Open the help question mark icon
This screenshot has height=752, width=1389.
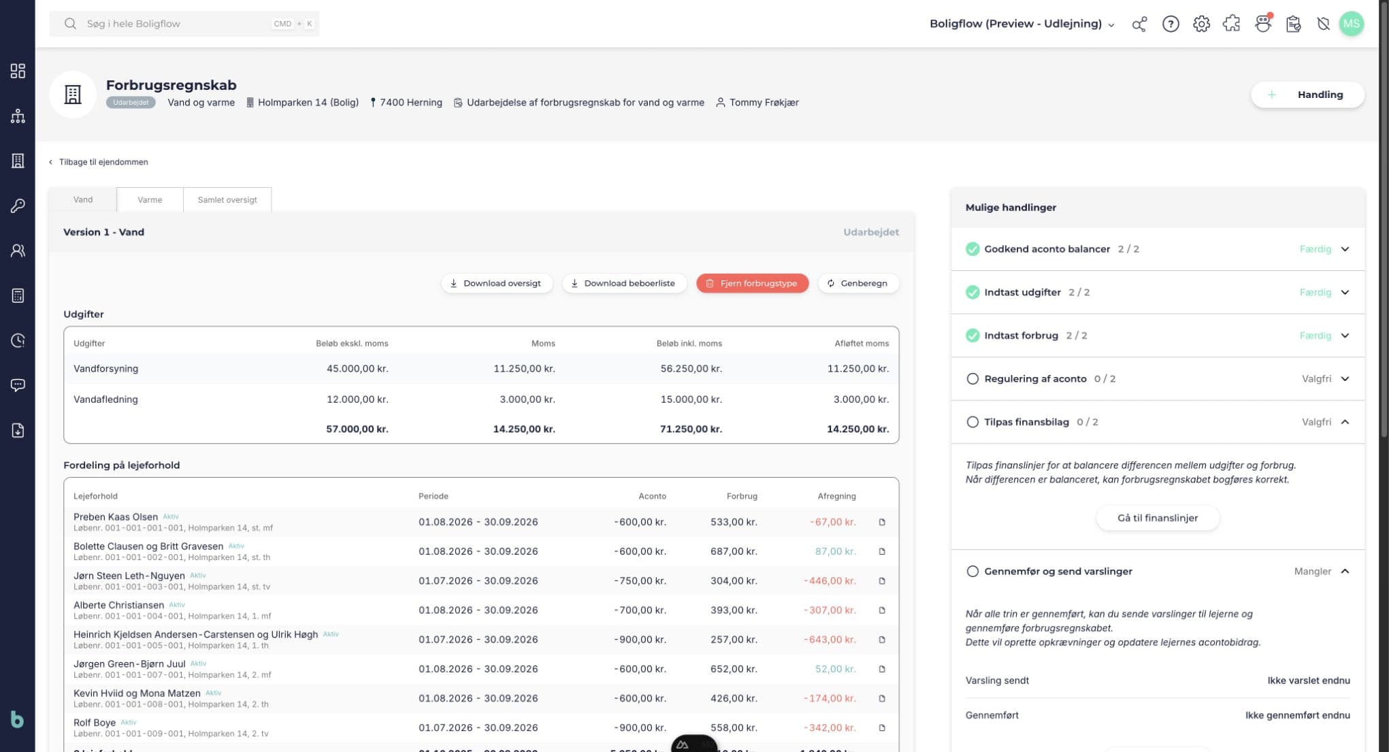coord(1171,24)
